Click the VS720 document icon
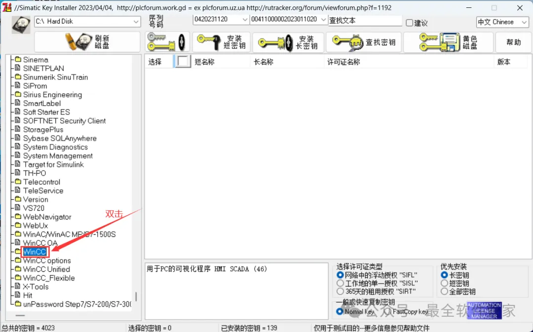Screen dimensions: 533x332 18,208
